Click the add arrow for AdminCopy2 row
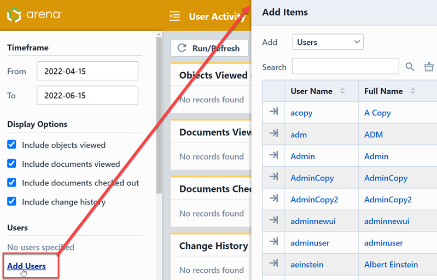This screenshot has width=437, height=280. 273,199
